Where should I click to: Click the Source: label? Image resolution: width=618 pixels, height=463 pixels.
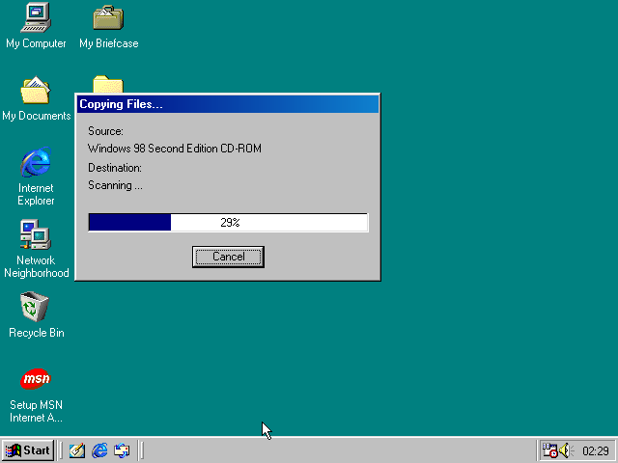[105, 131]
